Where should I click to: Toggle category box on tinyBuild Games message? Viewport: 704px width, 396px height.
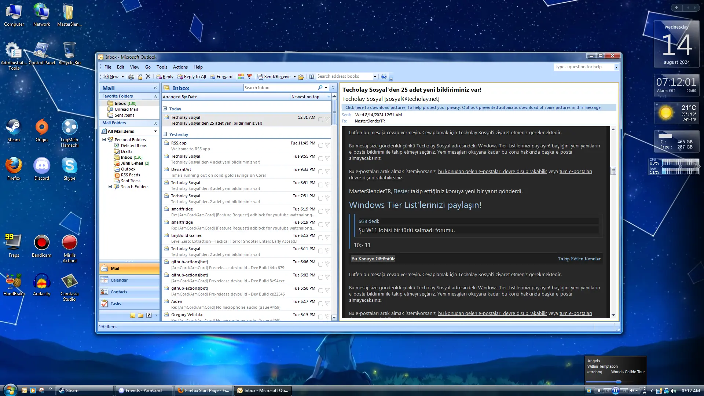pyautogui.click(x=320, y=238)
